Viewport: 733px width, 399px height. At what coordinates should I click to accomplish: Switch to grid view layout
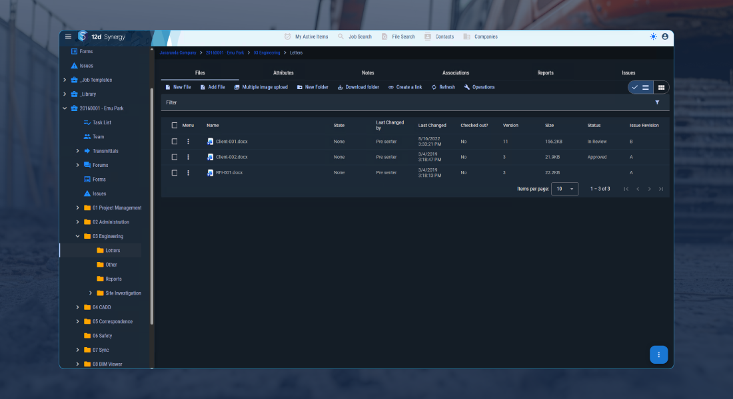660,87
